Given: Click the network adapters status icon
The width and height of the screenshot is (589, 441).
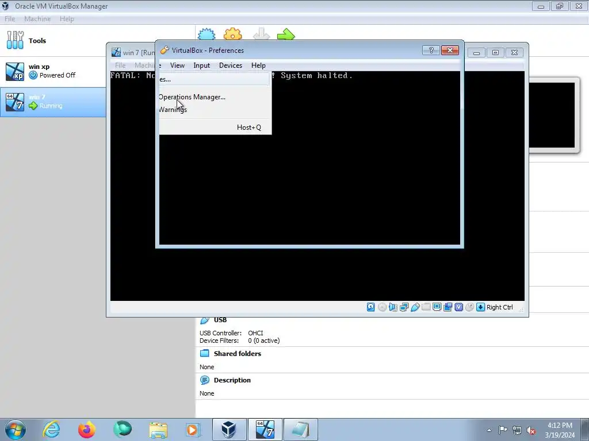Looking at the screenshot, I should click(x=404, y=307).
